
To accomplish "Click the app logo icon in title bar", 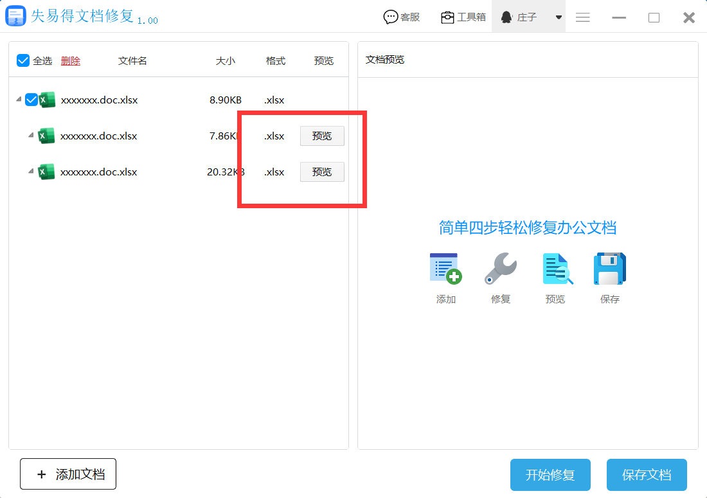I will pyautogui.click(x=15, y=16).
